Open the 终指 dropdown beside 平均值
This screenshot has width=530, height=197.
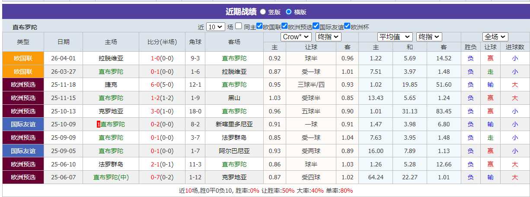click(x=429, y=37)
